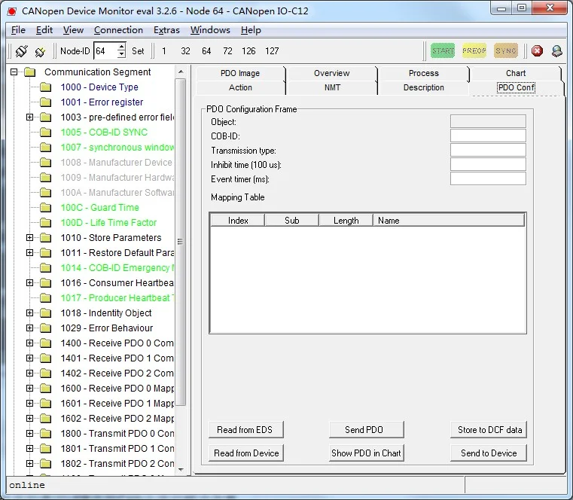This screenshot has height=500, width=573.
Task: Select 1014 - COB-ID Emergency tree item
Action: pyautogui.click(x=117, y=267)
